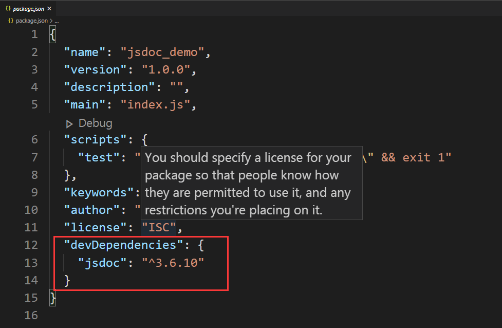
Task: Click line number 12 in the gutter
Action: click(x=31, y=245)
